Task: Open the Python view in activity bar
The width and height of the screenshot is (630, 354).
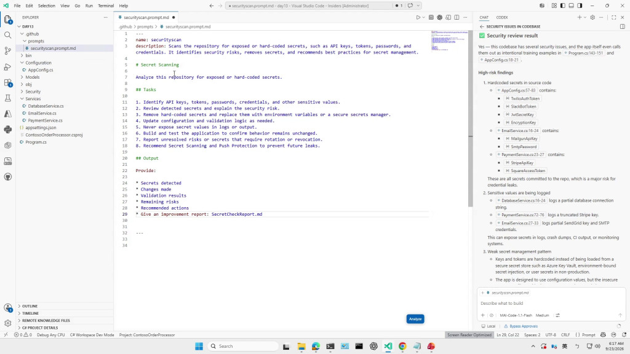Action: pyautogui.click(x=7, y=129)
